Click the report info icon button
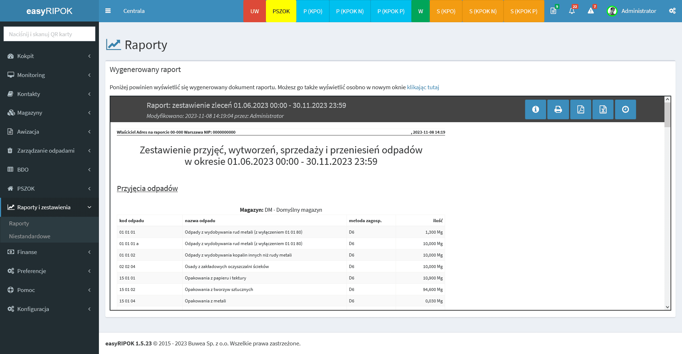The image size is (682, 354). [535, 109]
